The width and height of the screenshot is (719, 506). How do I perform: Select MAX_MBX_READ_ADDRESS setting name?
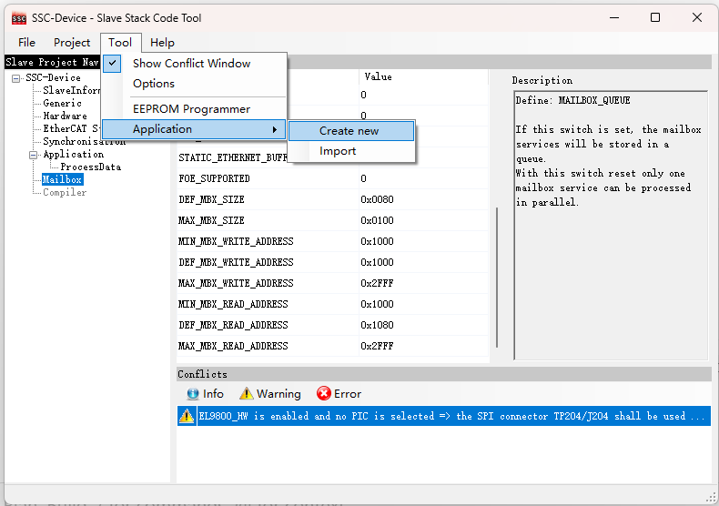(233, 346)
